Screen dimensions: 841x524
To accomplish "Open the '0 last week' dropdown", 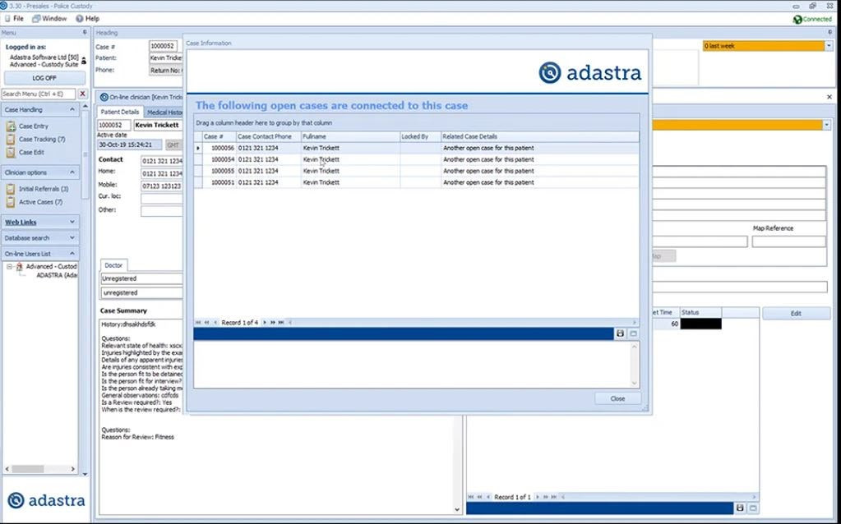I will [828, 46].
